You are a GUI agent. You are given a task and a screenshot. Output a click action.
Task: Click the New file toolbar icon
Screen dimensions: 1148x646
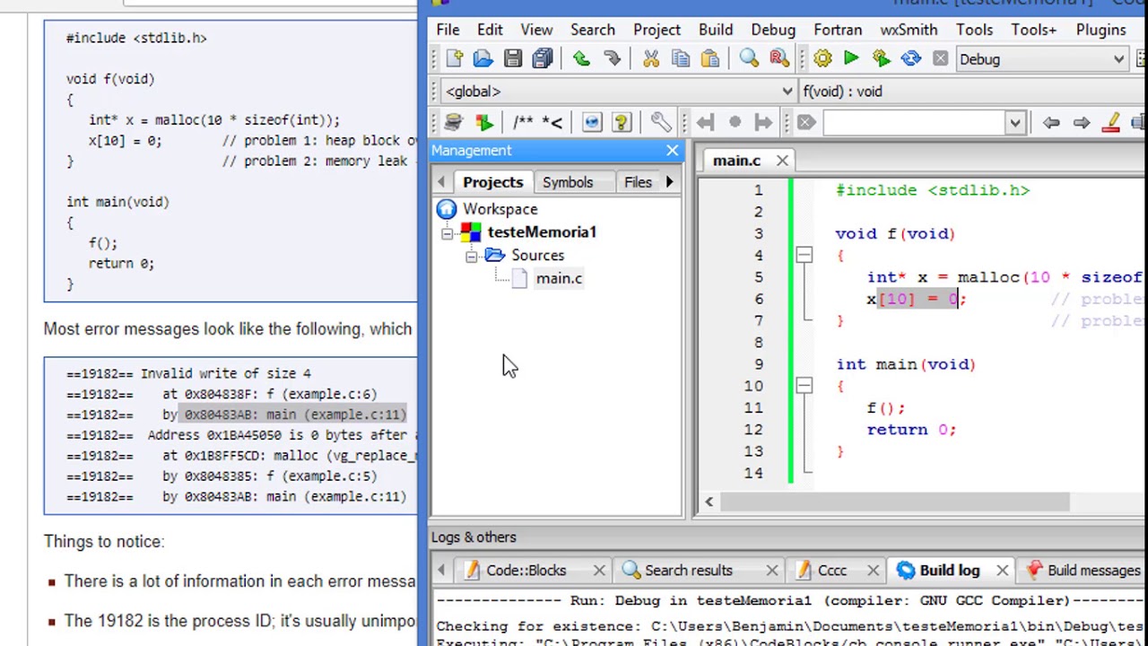click(x=454, y=59)
